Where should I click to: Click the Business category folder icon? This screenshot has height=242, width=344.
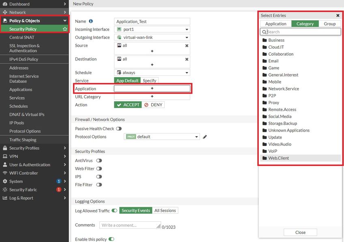264,40
